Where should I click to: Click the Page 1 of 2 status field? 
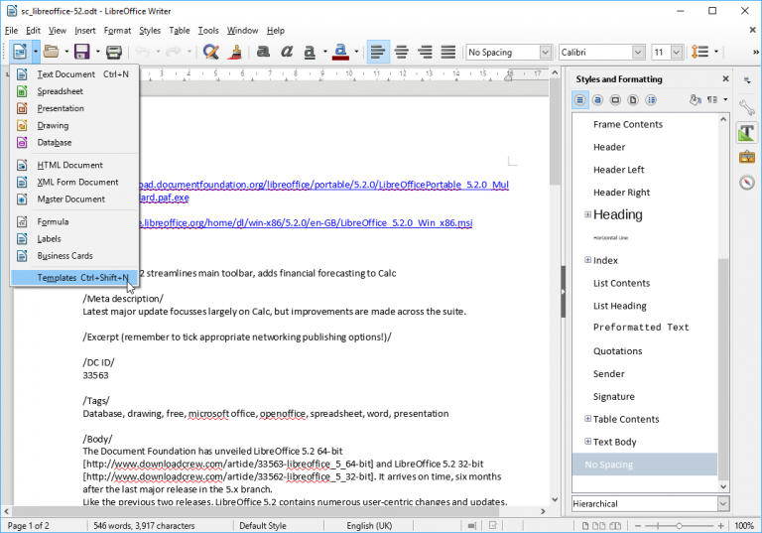(28, 526)
